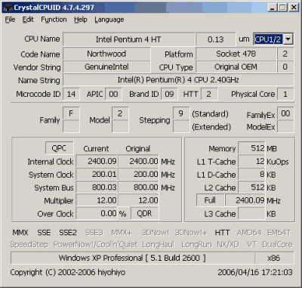
Task: Click the greyed AMD64 feature label
Action: pos(249,233)
